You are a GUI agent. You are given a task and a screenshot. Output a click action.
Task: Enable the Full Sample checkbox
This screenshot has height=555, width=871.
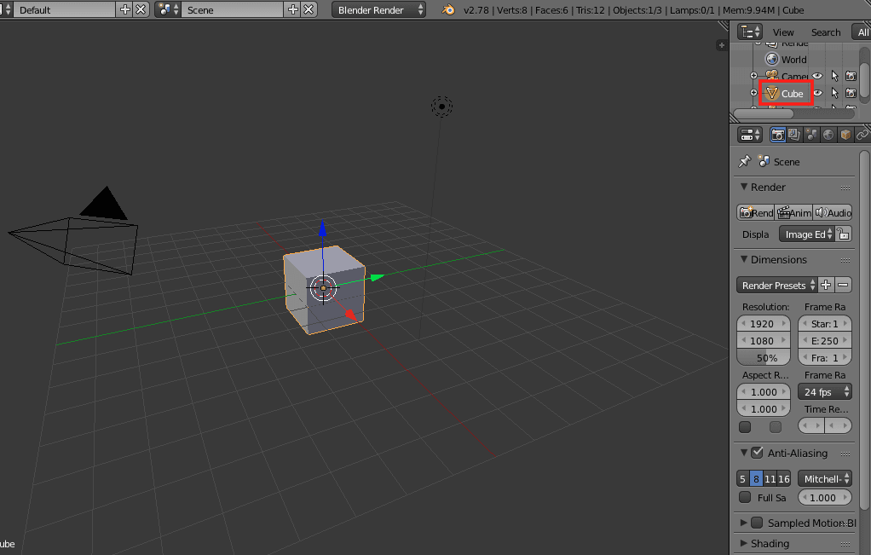point(745,497)
